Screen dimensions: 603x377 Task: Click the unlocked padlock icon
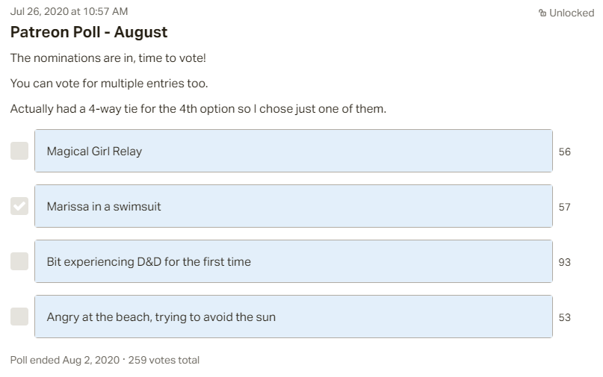(542, 13)
